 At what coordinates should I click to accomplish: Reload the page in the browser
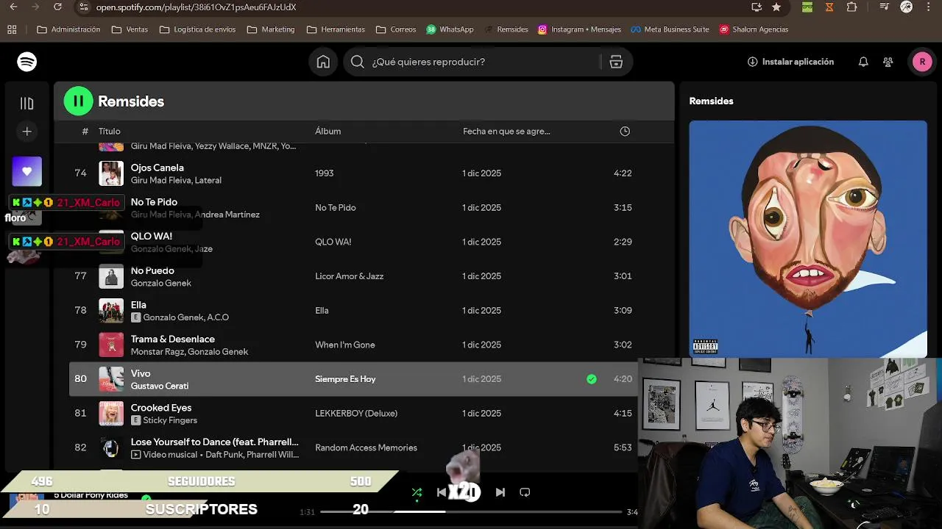tap(58, 7)
